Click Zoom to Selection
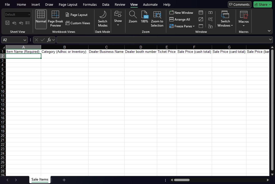 coord(157,19)
